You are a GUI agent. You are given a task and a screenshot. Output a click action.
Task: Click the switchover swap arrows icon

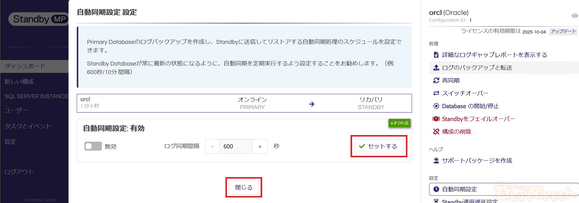436,93
